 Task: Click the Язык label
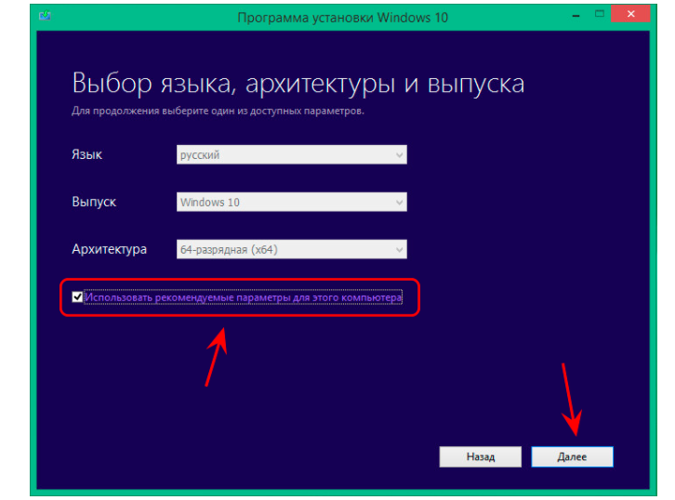pyautogui.click(x=87, y=155)
